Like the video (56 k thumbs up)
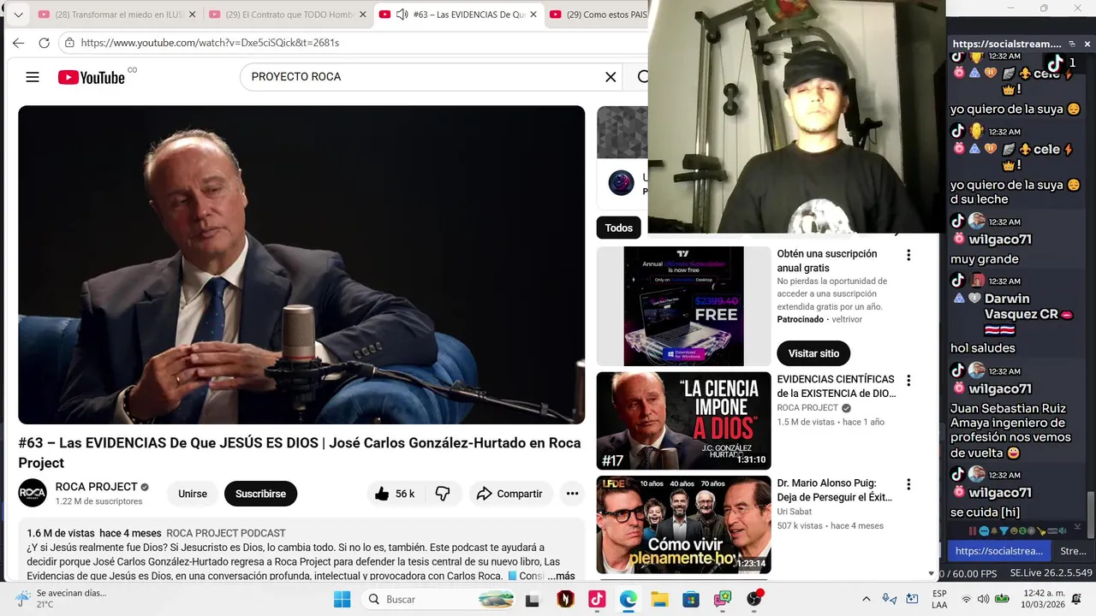Screen dimensions: 1096x616 click(x=395, y=494)
